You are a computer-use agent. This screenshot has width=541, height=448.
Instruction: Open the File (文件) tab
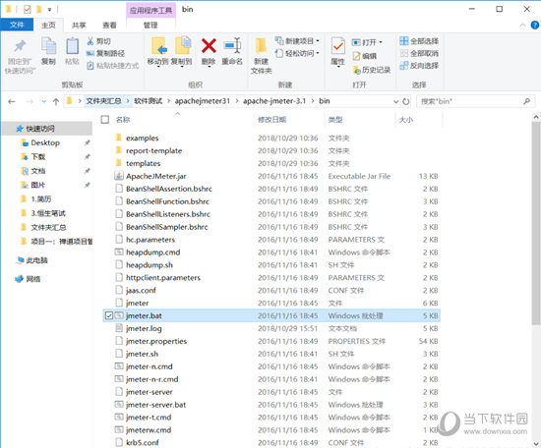click(x=17, y=25)
